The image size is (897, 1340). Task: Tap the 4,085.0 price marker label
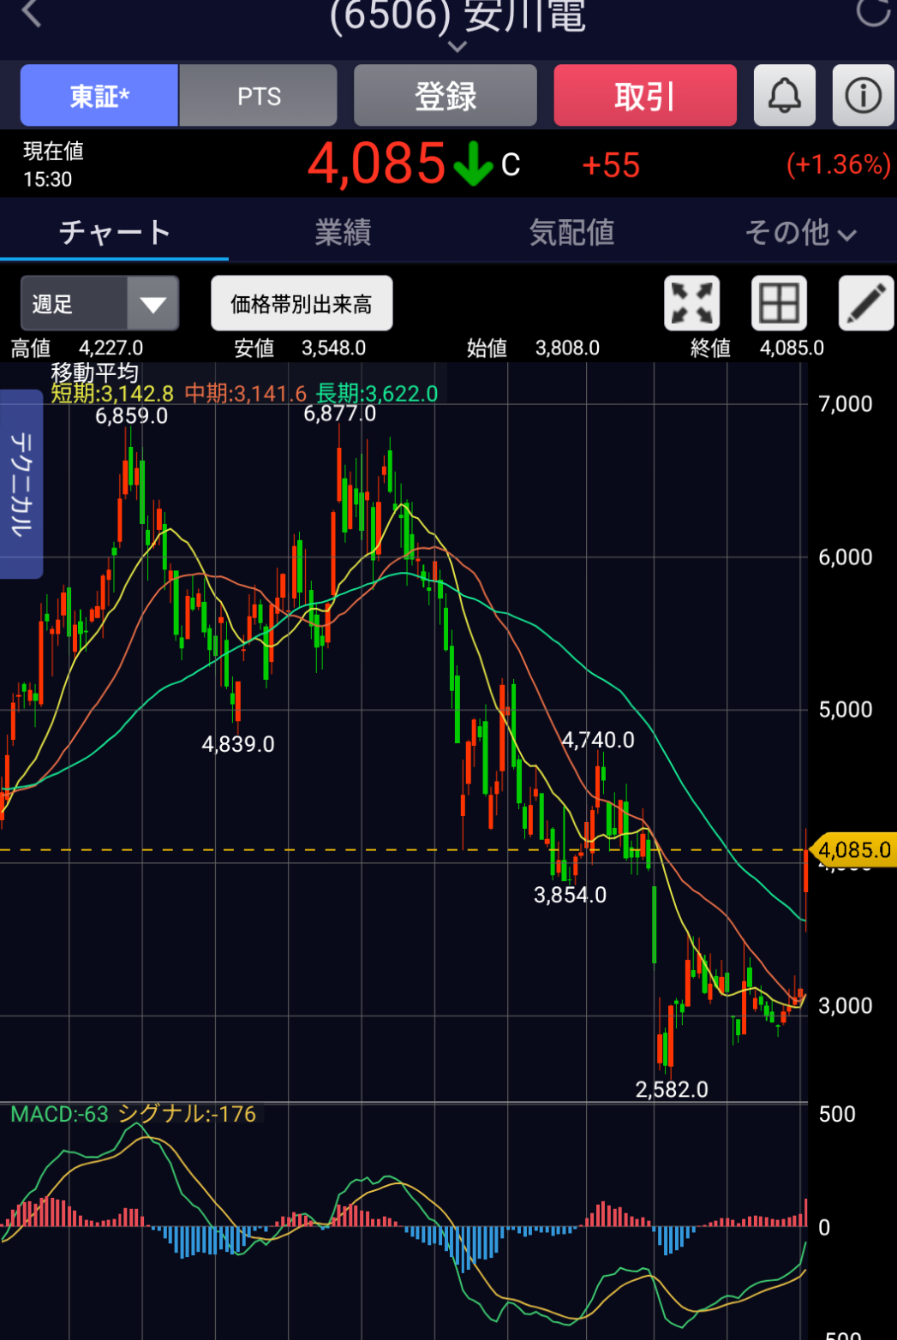[x=854, y=850]
